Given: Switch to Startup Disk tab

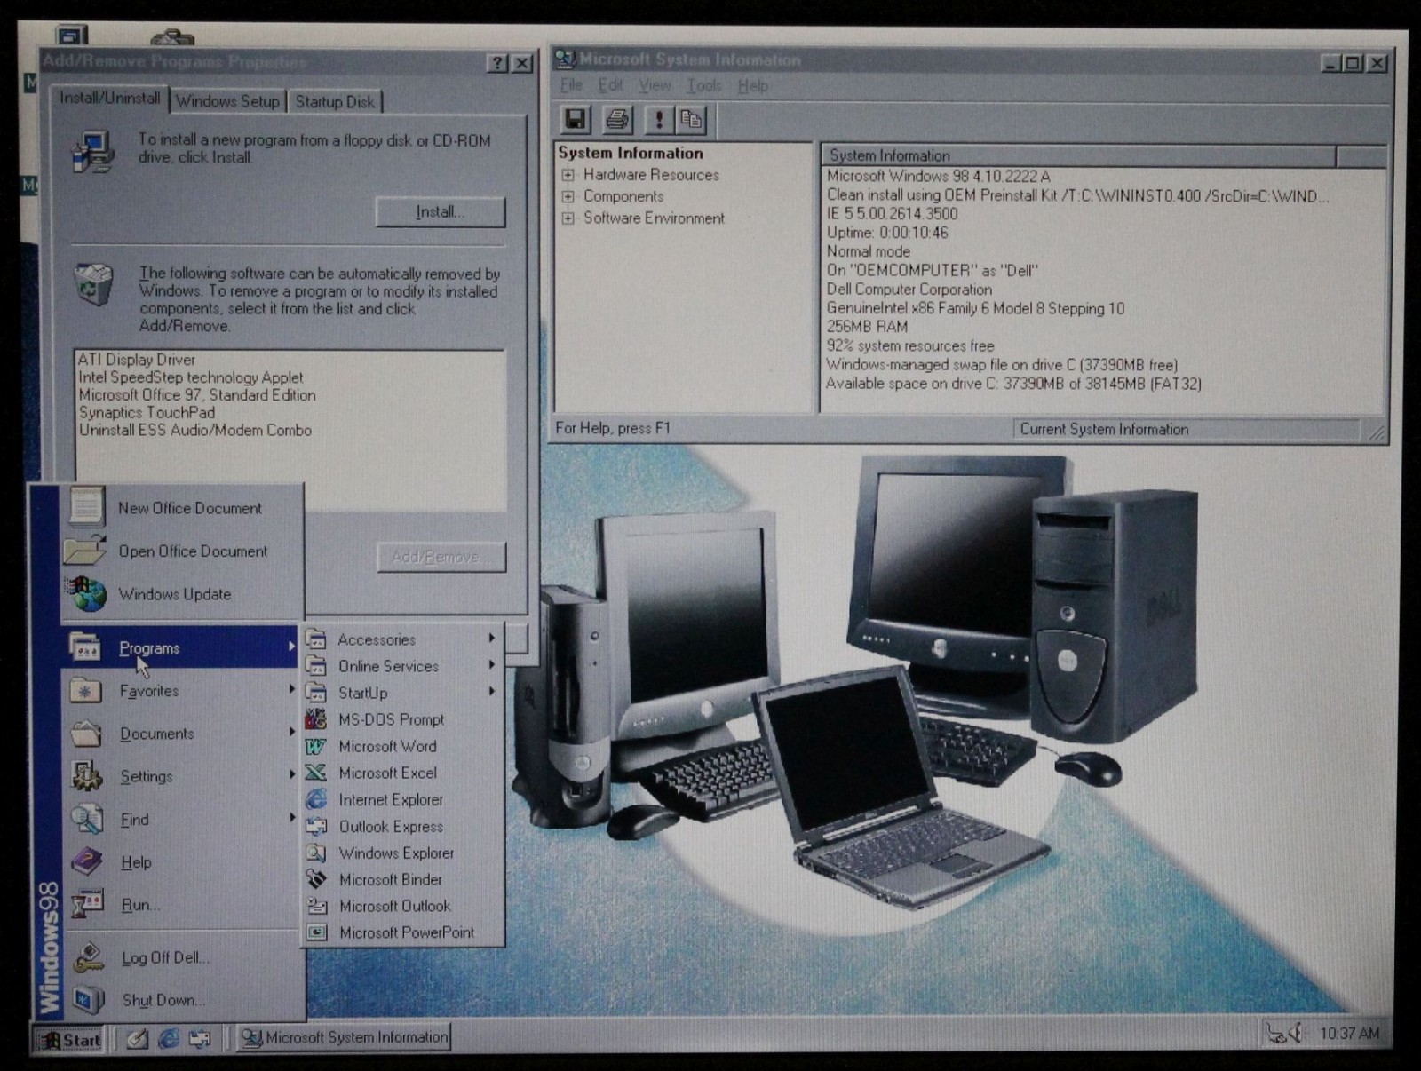Looking at the screenshot, I should pyautogui.click(x=335, y=101).
